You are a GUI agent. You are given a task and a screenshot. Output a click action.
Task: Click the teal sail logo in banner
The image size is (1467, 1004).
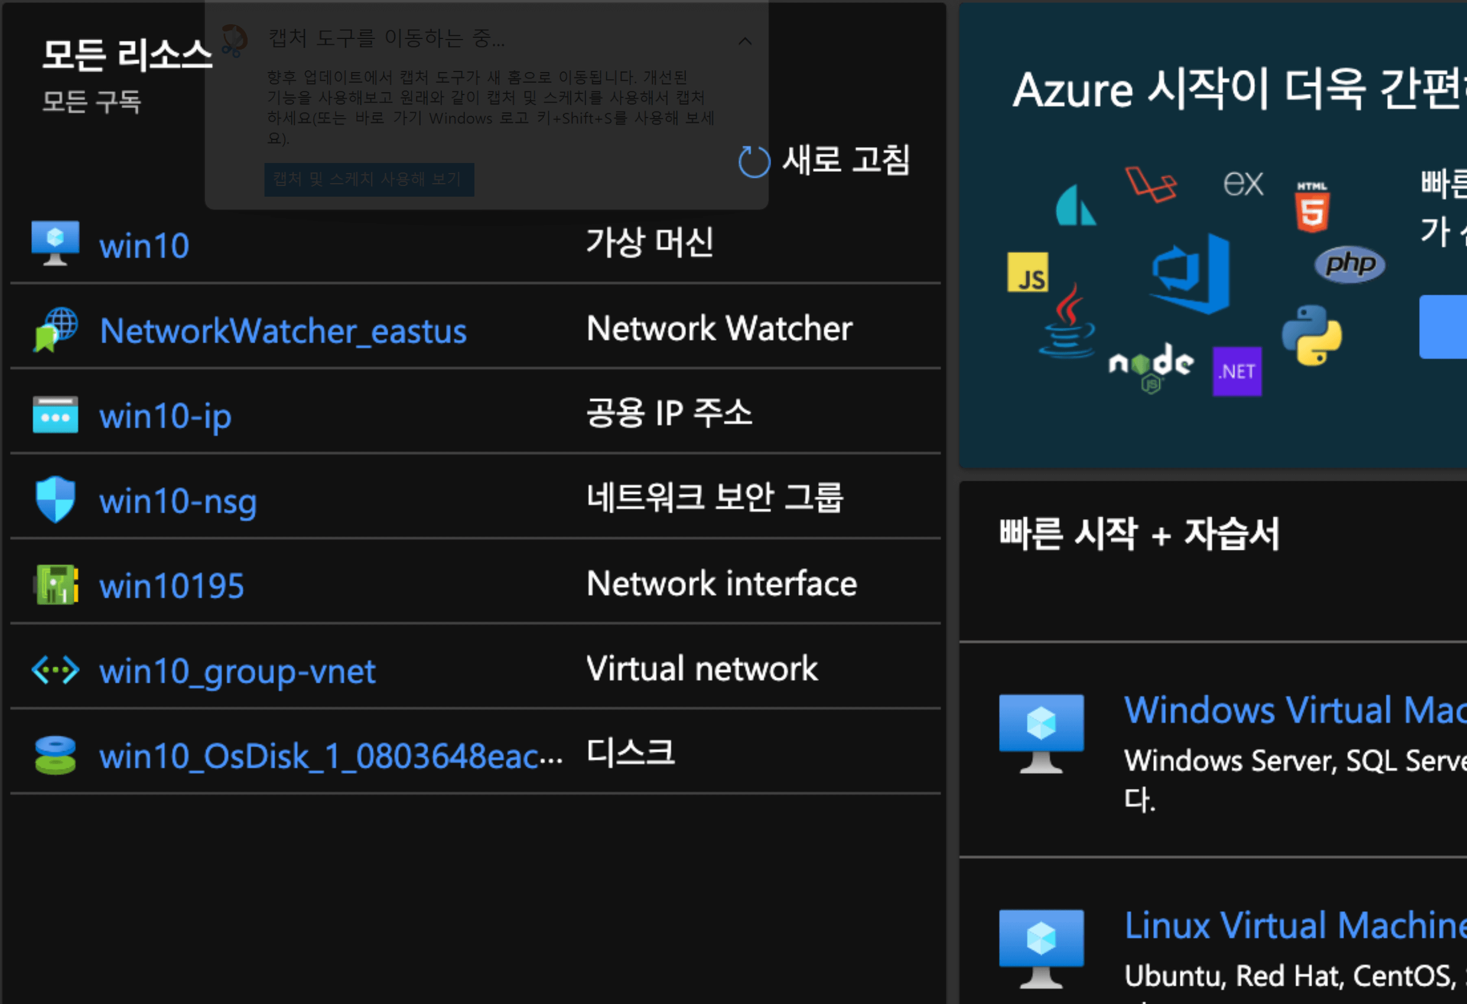[x=1076, y=204]
